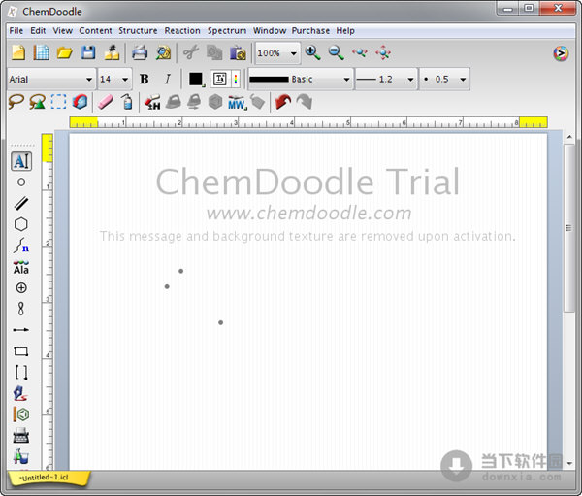Select the hexagon ring tool in sidebar
The image size is (582, 496).
click(21, 224)
